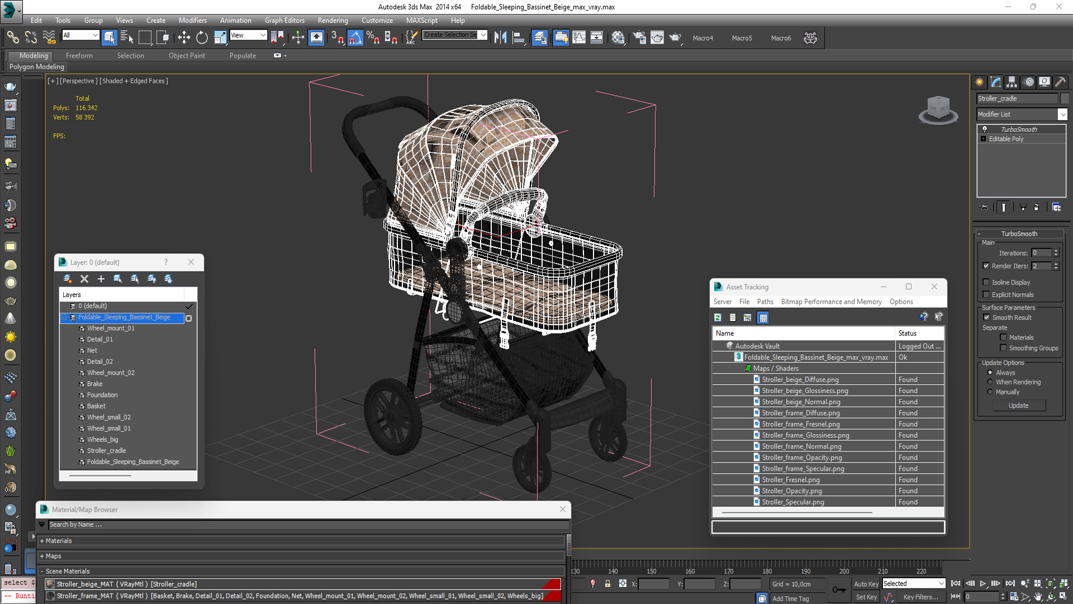1073x604 pixels.
Task: Select the Move tool in the main toolbar
Action: [x=184, y=37]
